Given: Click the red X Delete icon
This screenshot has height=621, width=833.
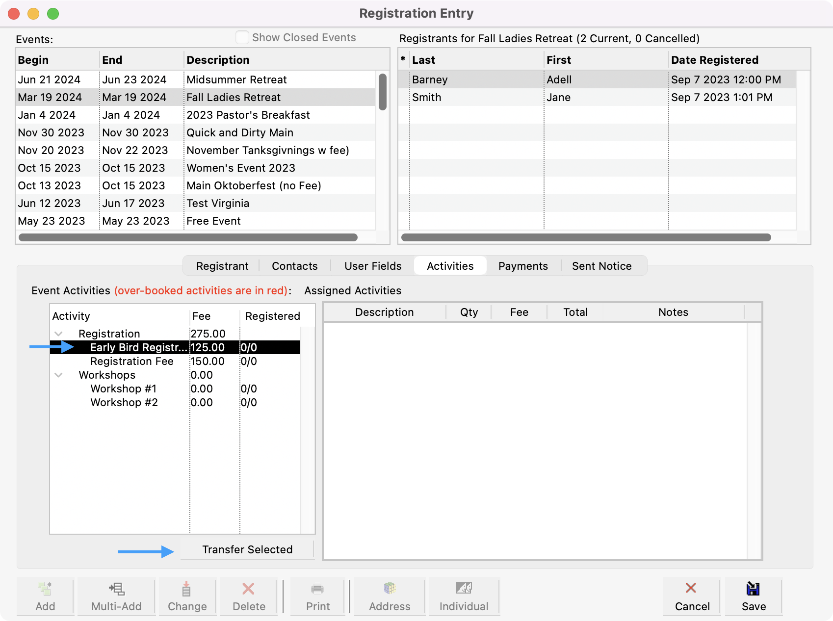Looking at the screenshot, I should (x=249, y=589).
